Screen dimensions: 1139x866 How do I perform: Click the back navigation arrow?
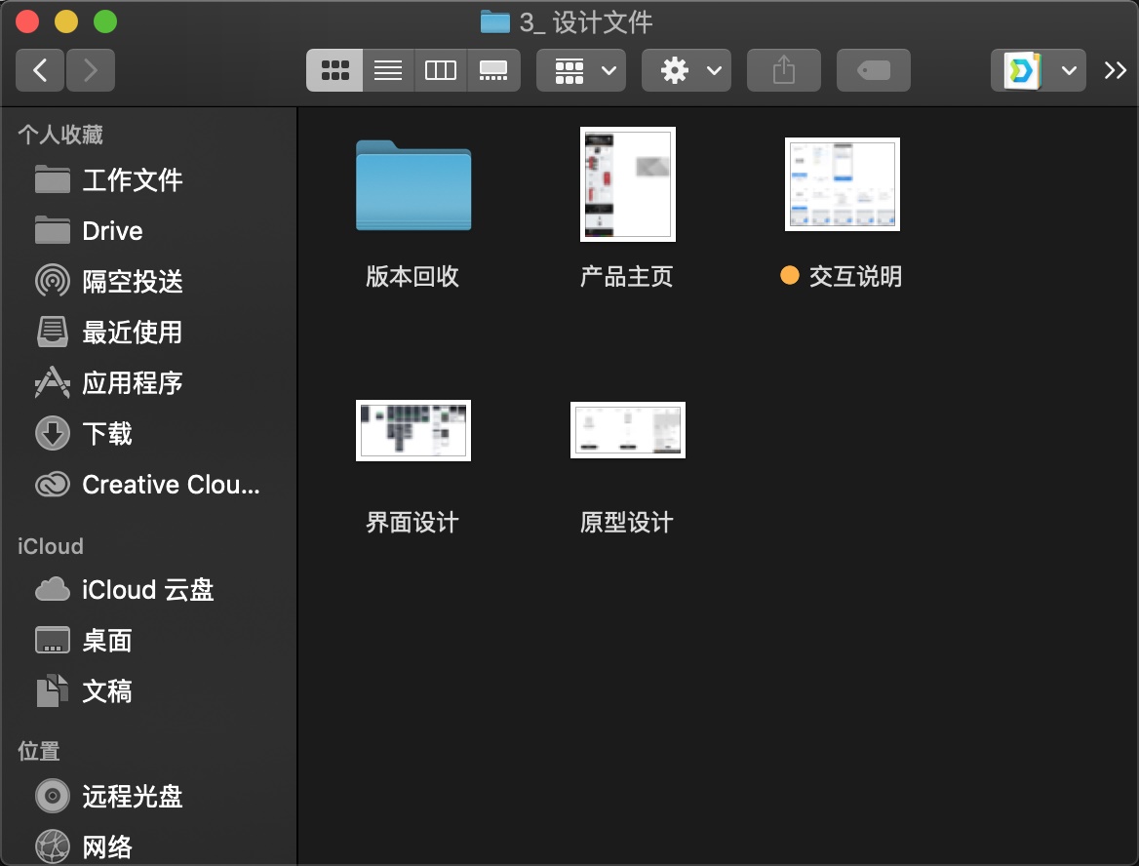[x=40, y=69]
